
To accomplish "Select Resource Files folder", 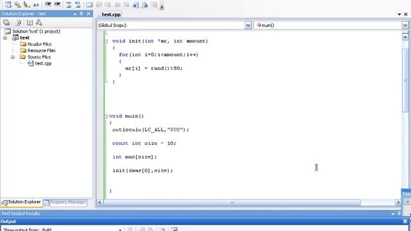I will point(41,51).
